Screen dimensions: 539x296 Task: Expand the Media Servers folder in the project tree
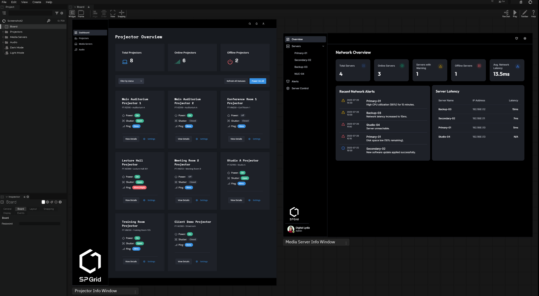[x=3, y=37]
